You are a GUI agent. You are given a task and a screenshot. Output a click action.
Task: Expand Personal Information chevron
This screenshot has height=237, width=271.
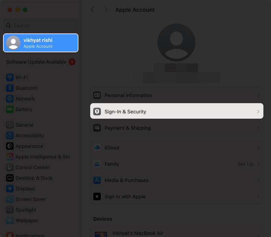coord(258,95)
